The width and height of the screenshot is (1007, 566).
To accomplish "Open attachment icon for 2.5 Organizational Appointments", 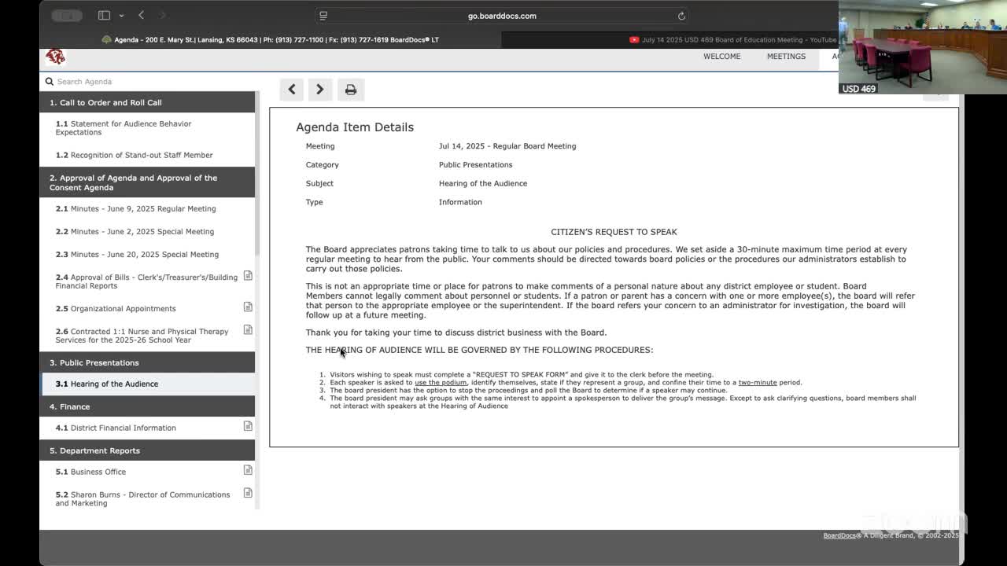I will coord(248,307).
